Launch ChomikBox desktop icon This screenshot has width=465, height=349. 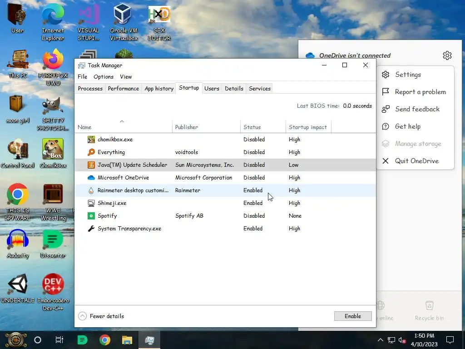point(53,154)
